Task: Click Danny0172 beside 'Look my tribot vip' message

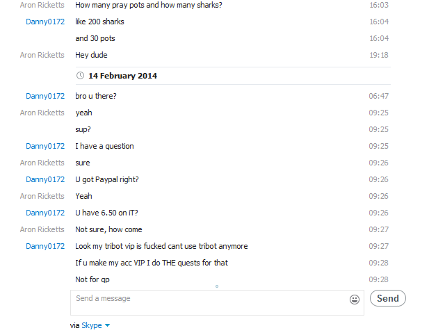Action: point(45,246)
